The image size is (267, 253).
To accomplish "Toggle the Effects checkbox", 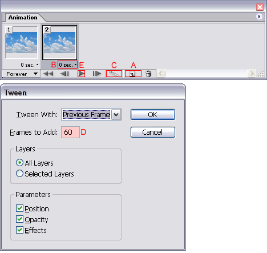I will pyautogui.click(x=19, y=230).
